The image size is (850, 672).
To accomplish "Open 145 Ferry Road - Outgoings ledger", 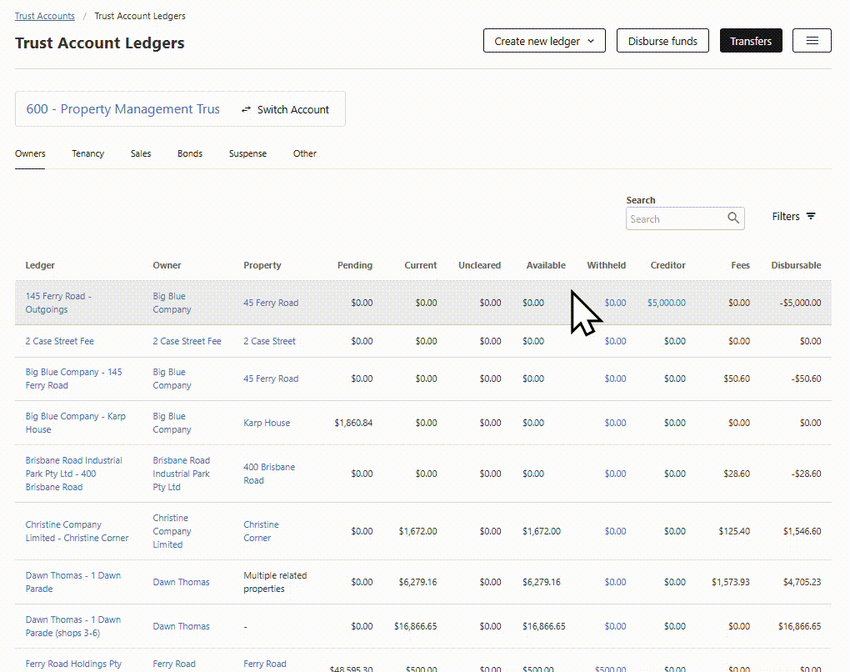I will 57,303.
